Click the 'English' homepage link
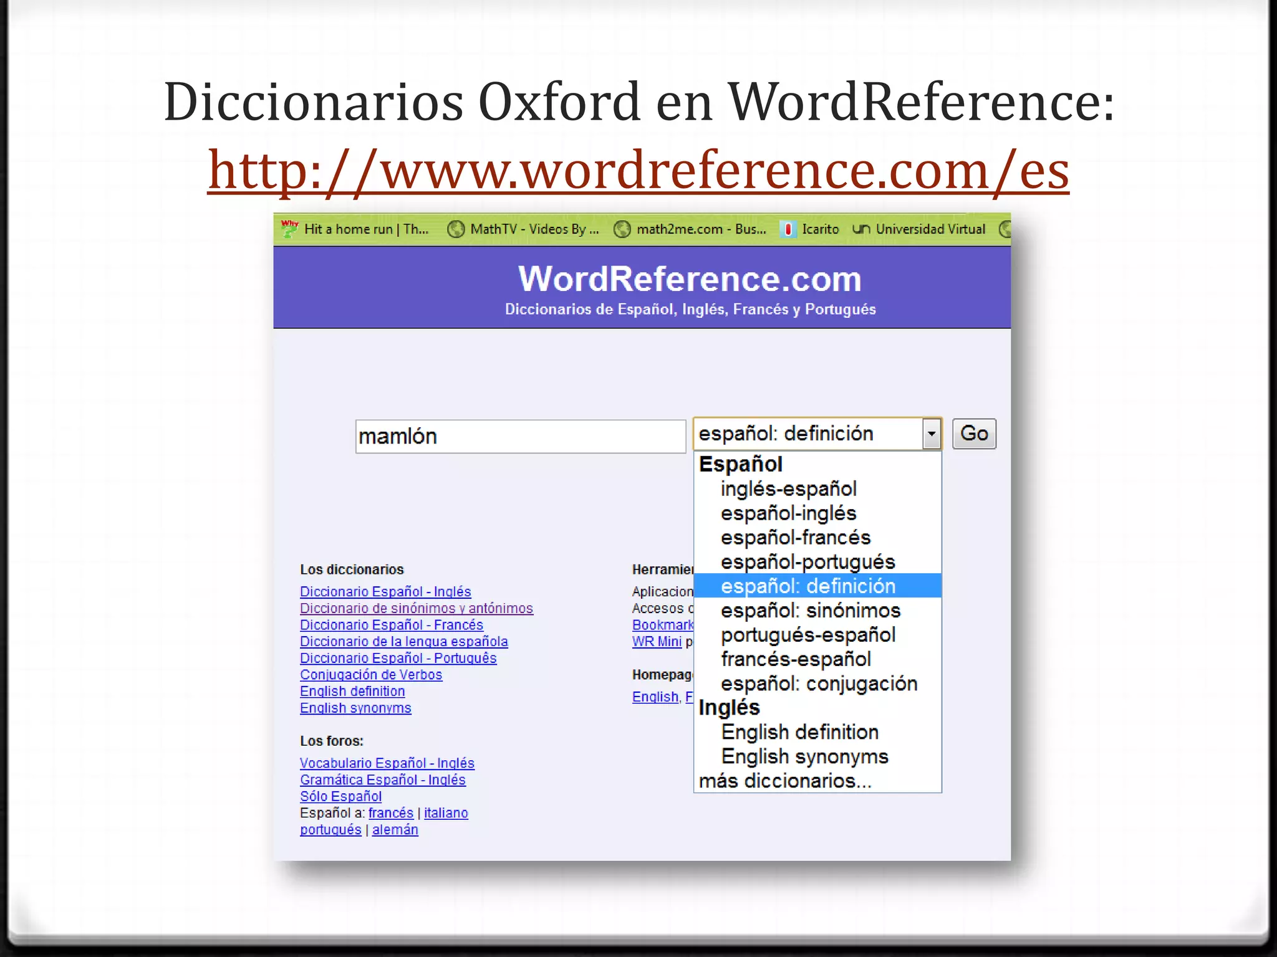 point(655,697)
